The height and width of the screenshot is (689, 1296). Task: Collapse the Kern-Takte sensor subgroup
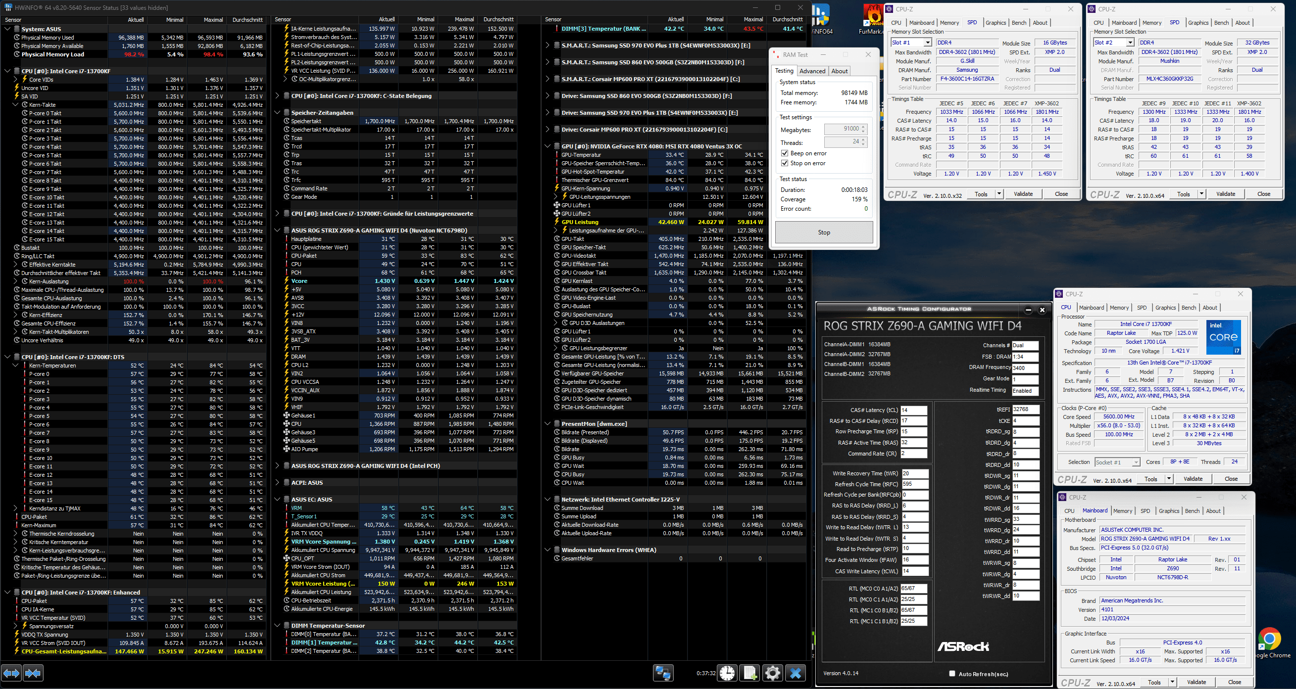(x=16, y=105)
